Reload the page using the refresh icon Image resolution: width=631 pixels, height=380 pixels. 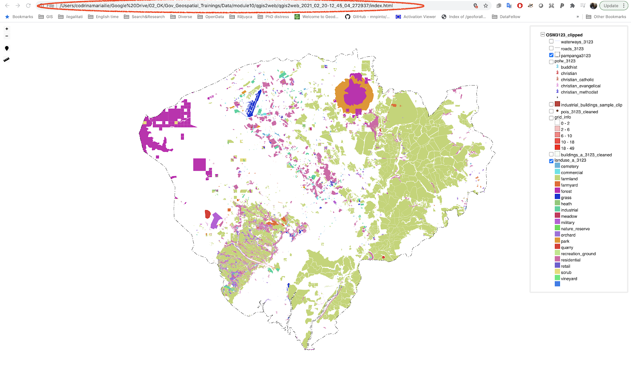(28, 6)
